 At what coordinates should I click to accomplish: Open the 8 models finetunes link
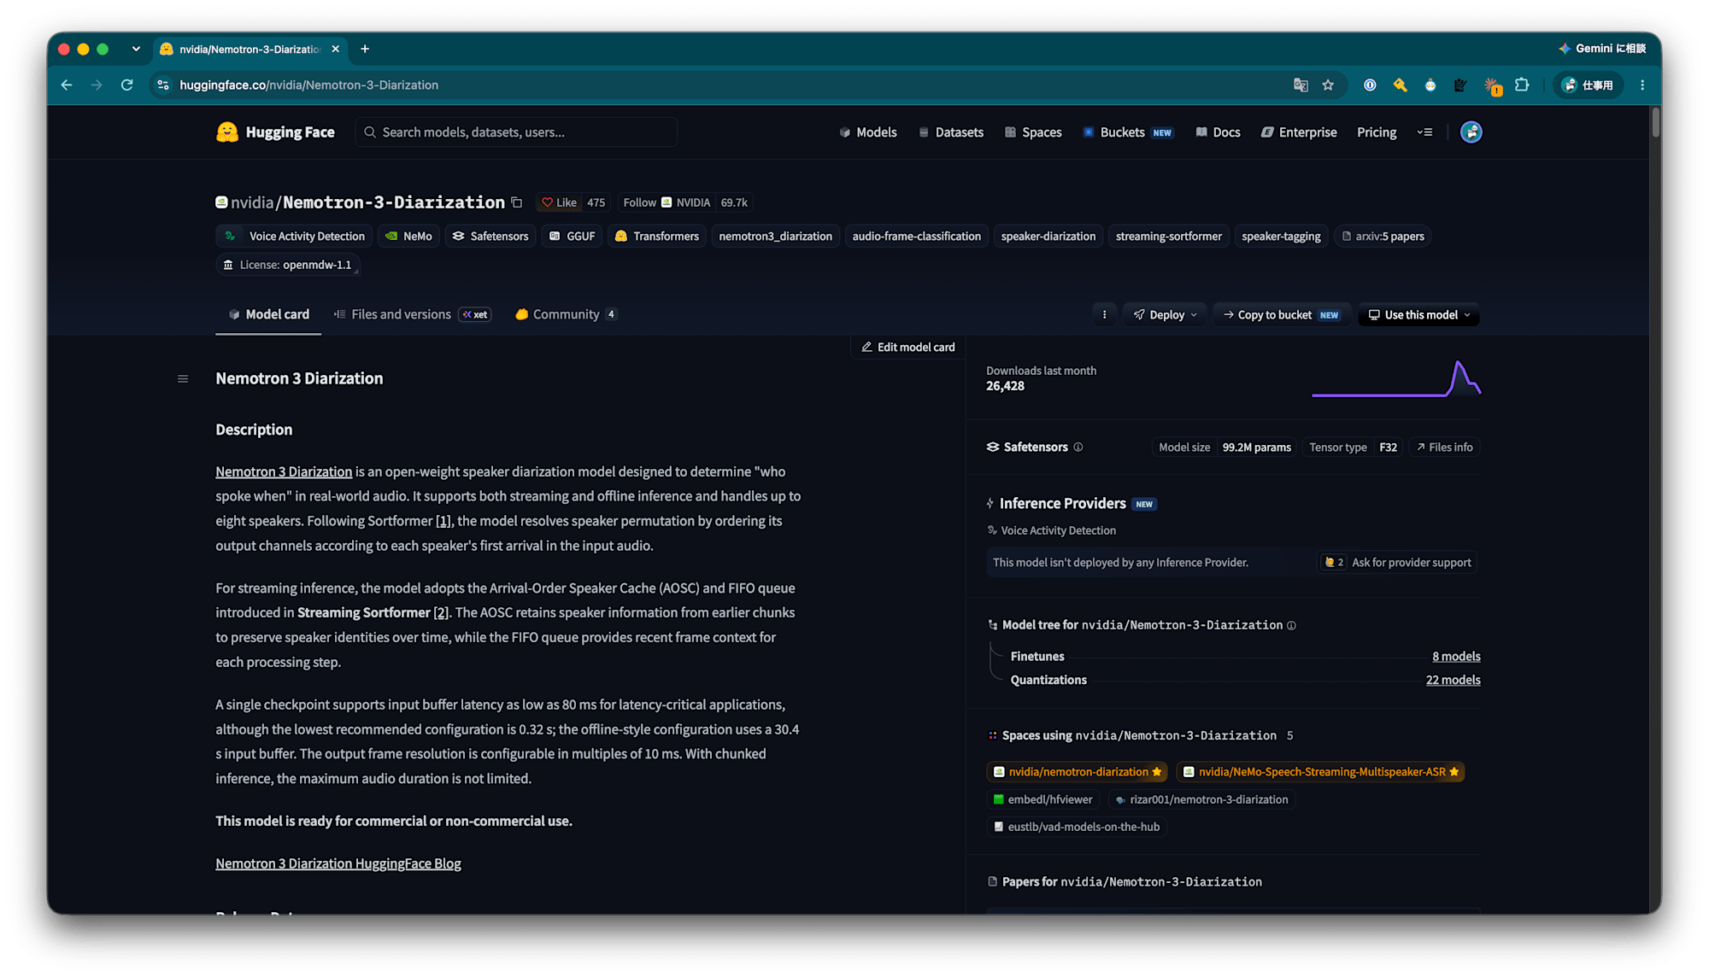pos(1456,656)
